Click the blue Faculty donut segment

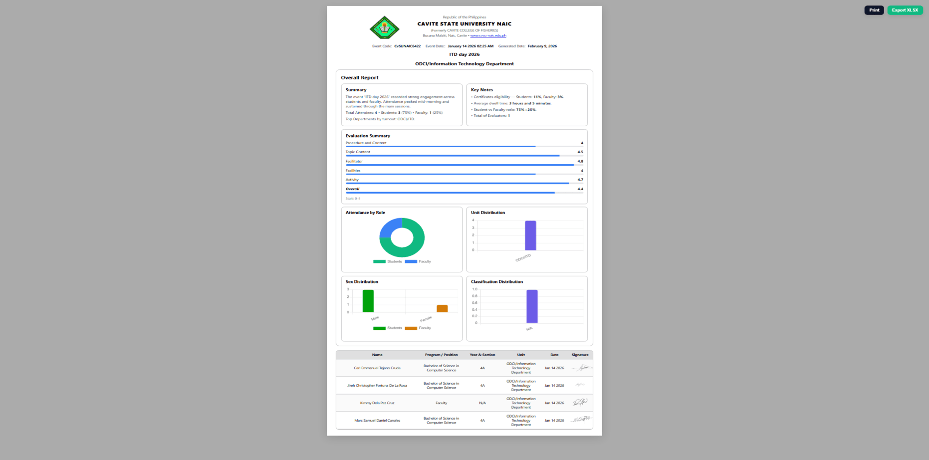coord(389,227)
